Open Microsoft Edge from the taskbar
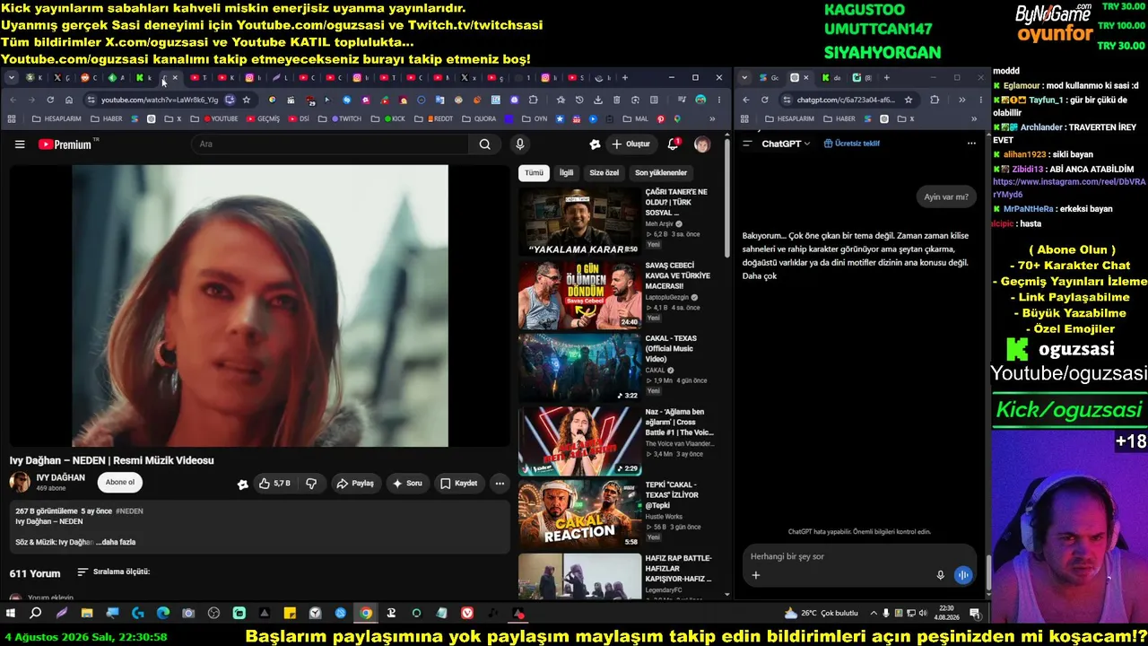The image size is (1148, 646). [x=163, y=614]
